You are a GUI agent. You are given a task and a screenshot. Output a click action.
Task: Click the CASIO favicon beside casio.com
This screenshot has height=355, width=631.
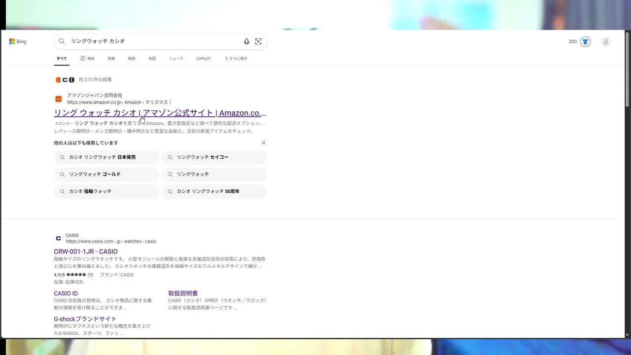pyautogui.click(x=58, y=238)
